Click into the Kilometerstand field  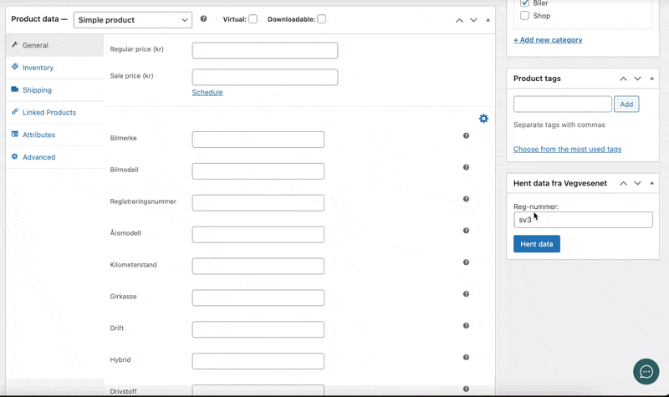pos(258,266)
